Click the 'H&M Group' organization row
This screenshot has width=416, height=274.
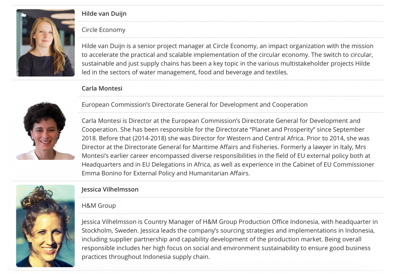point(231,205)
